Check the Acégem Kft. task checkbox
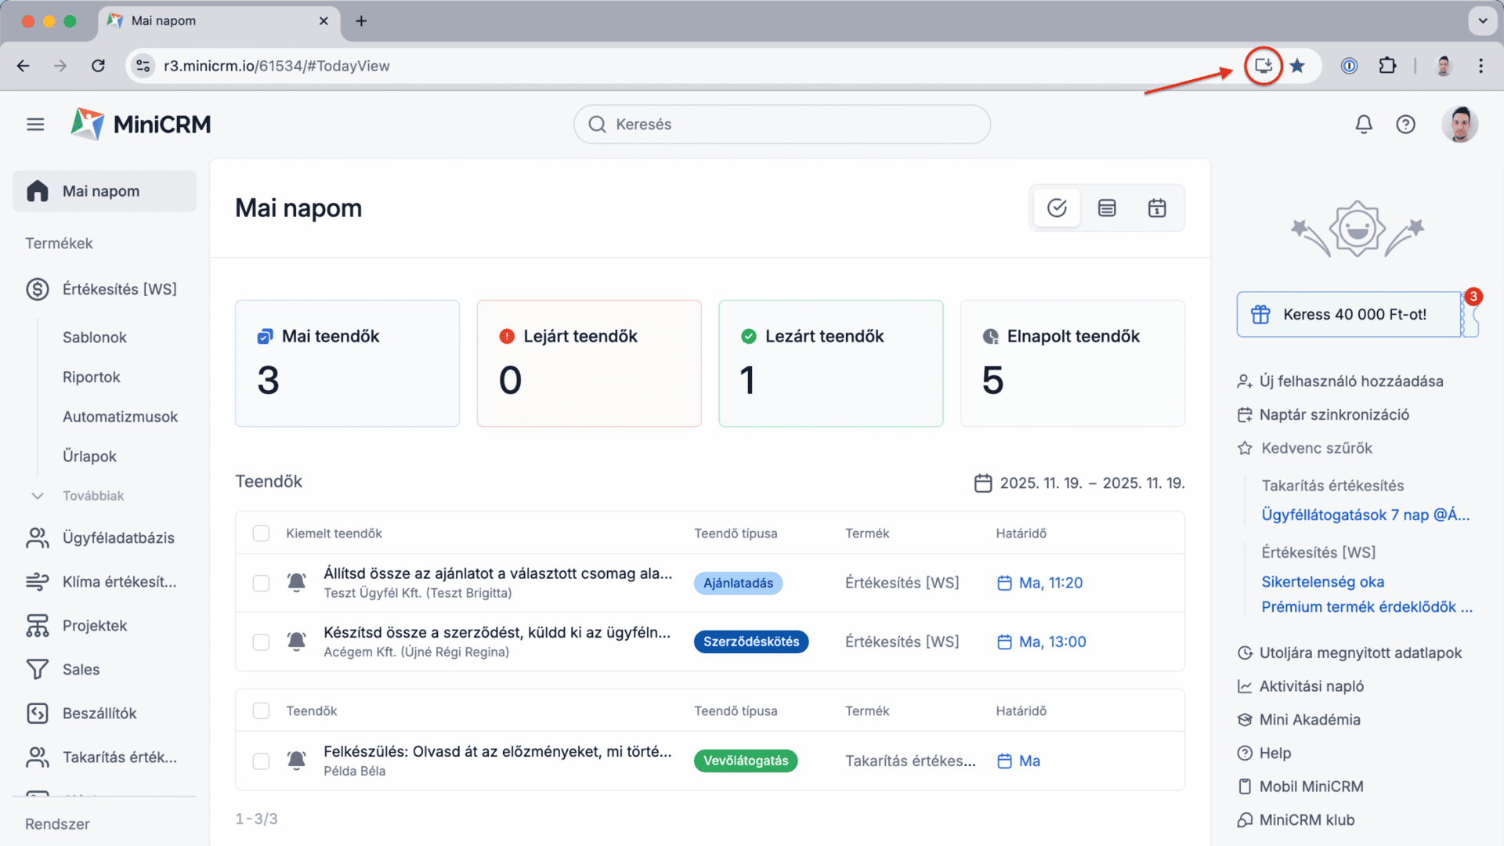 pyautogui.click(x=261, y=642)
